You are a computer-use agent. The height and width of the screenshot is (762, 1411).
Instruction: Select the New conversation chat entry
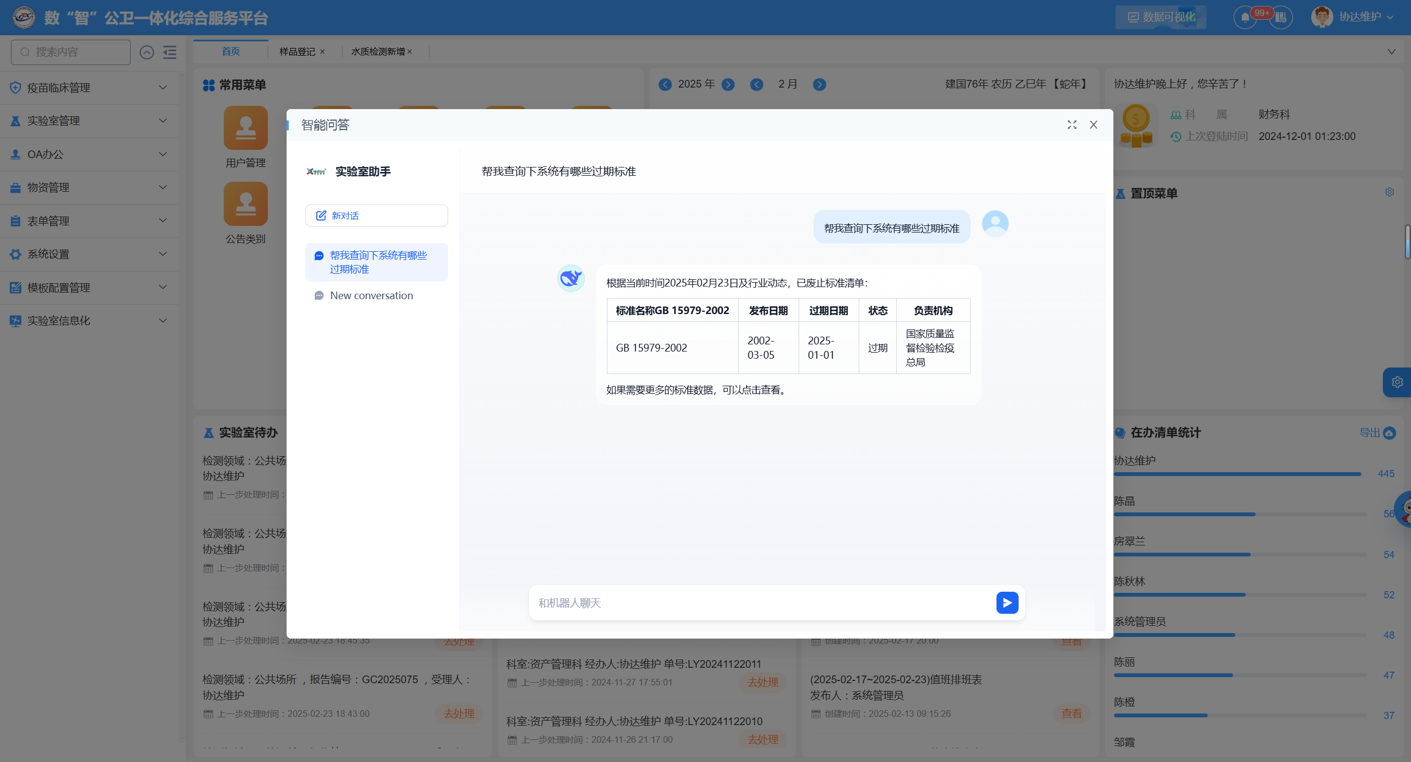coord(371,296)
